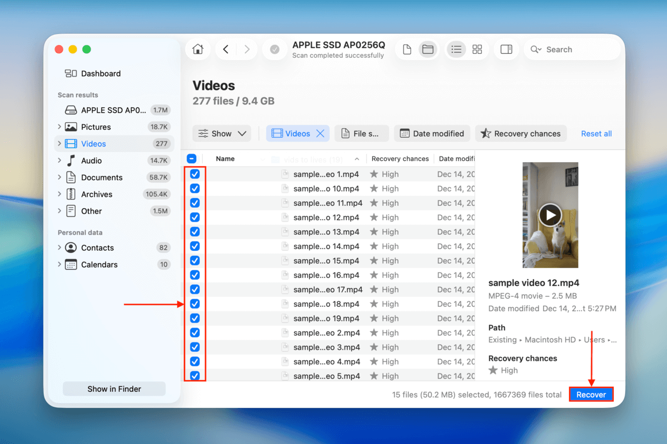This screenshot has width=667, height=444.
Task: Click the Recover button
Action: [x=591, y=394]
